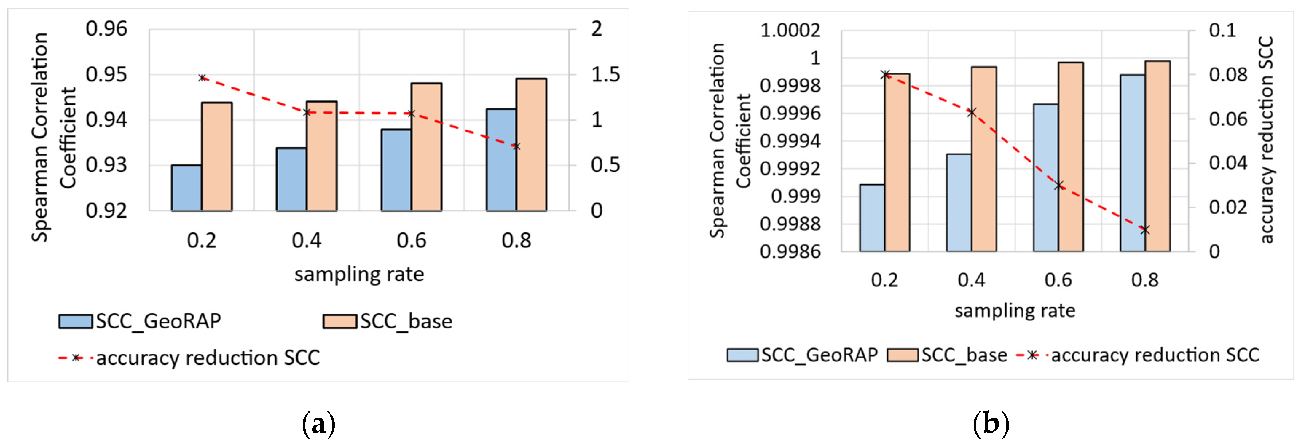
Task: Select the star marker at 0.8 in chart (a)
Action: (516, 146)
